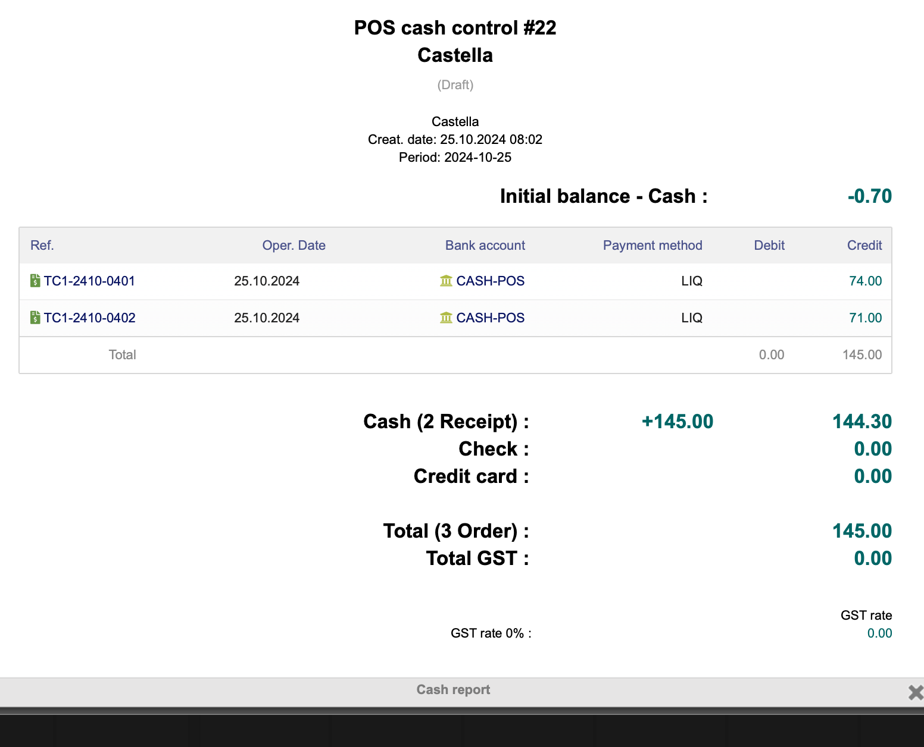The image size is (924, 747).
Task: Click the Cash report title bar
Action: pyautogui.click(x=453, y=690)
